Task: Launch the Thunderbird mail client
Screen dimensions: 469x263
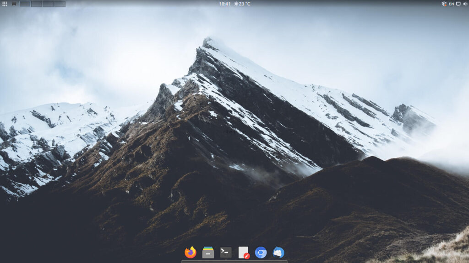Action: coord(278,252)
